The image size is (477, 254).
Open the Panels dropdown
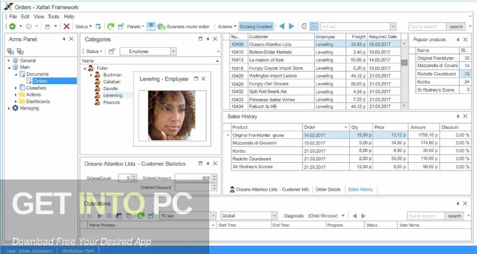coord(135,26)
